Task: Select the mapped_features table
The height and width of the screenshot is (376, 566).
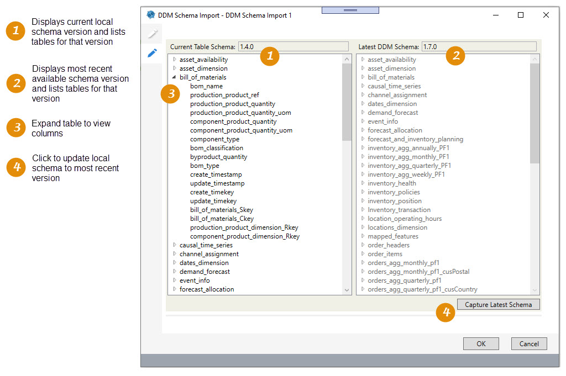Action: coord(393,236)
